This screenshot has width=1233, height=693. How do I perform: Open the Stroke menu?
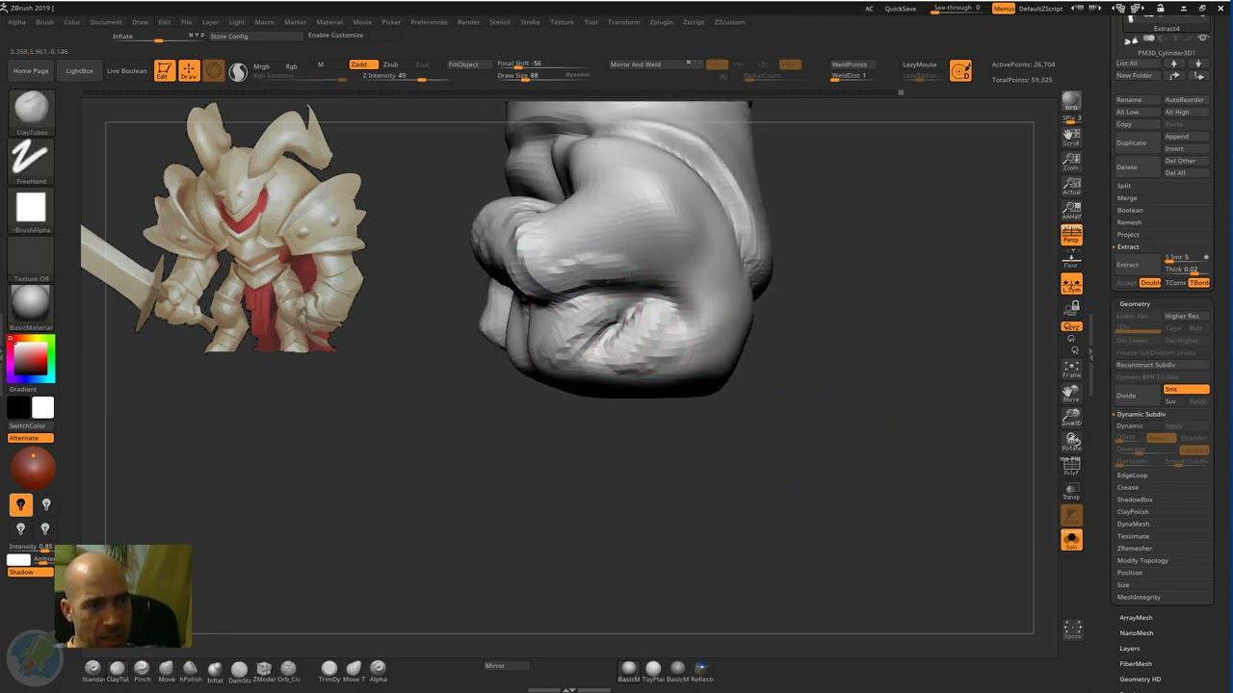pyautogui.click(x=530, y=22)
